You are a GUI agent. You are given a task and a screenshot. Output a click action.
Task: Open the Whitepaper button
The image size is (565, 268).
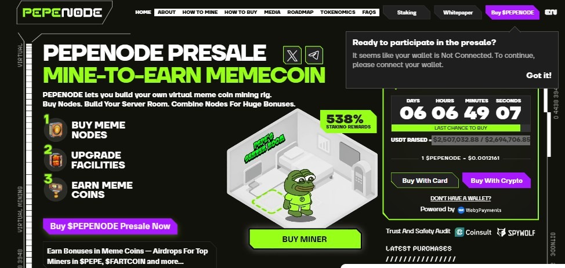click(458, 13)
